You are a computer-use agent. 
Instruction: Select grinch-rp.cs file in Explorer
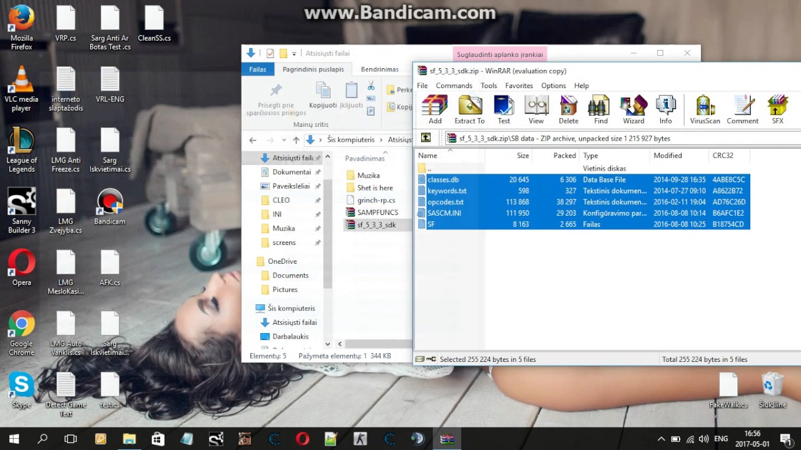click(x=376, y=200)
